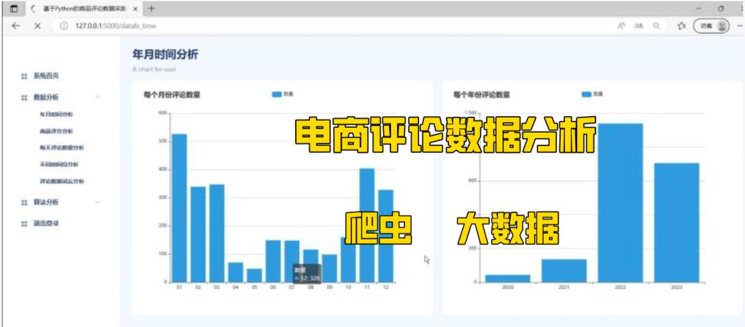Click the zoom magnifier icon in address bar
Viewport: 745px width, 327px height.
click(656, 26)
